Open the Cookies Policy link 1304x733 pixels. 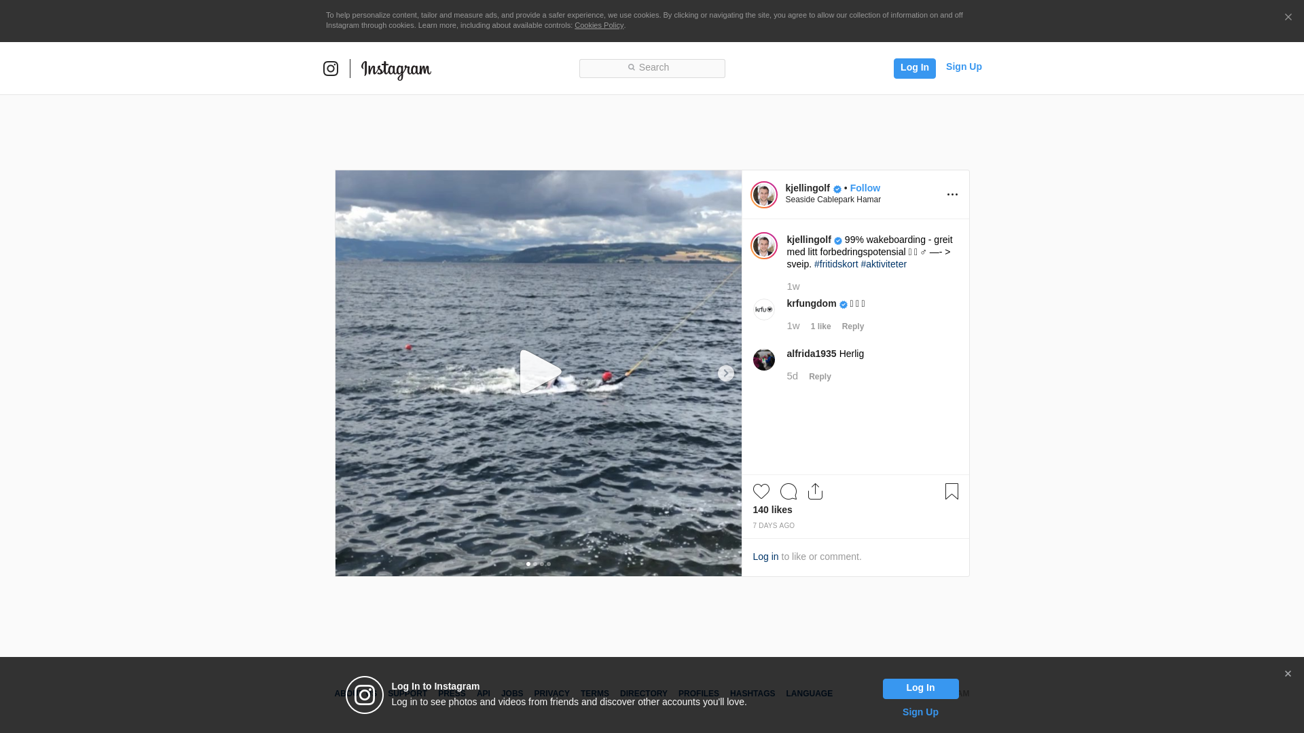[x=599, y=25]
